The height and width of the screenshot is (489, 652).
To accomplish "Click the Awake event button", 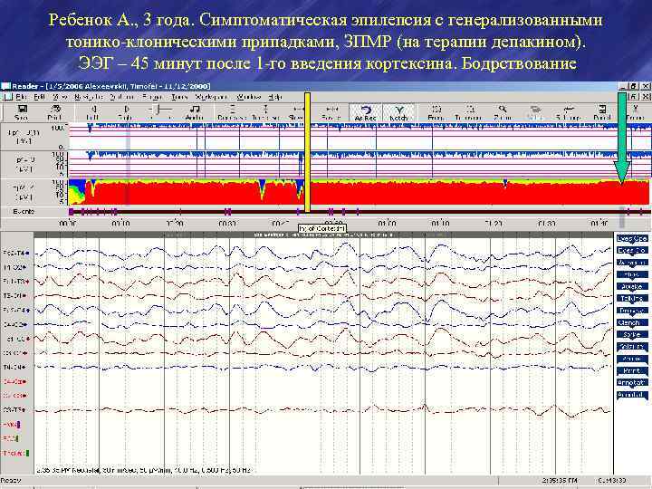I will click(632, 286).
